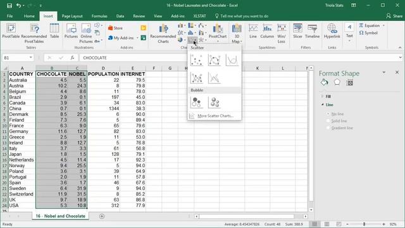Click the Share button

[394, 16]
